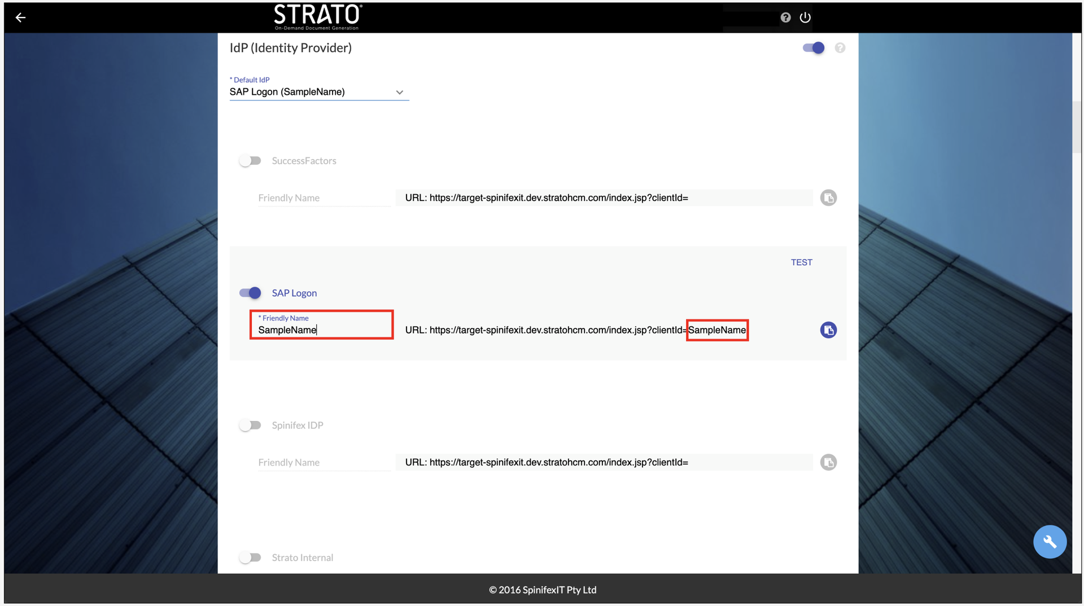Copy the SuccessFactors URL
Viewport: 1084px width, 606px height.
pyautogui.click(x=828, y=198)
